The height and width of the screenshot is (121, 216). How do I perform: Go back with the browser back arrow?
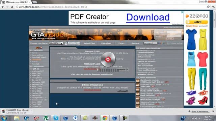point(3,7)
